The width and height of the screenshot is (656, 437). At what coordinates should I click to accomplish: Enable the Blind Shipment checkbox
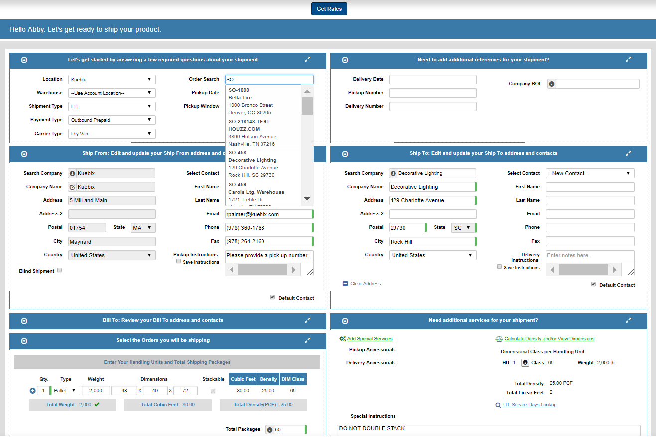(x=59, y=270)
